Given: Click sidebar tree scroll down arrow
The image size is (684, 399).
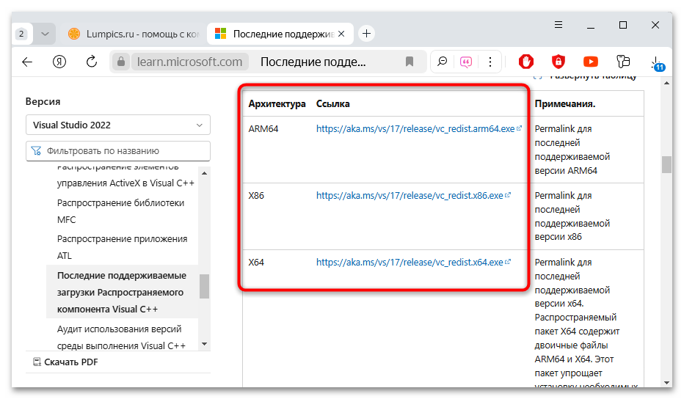Looking at the screenshot, I should coord(204,344).
